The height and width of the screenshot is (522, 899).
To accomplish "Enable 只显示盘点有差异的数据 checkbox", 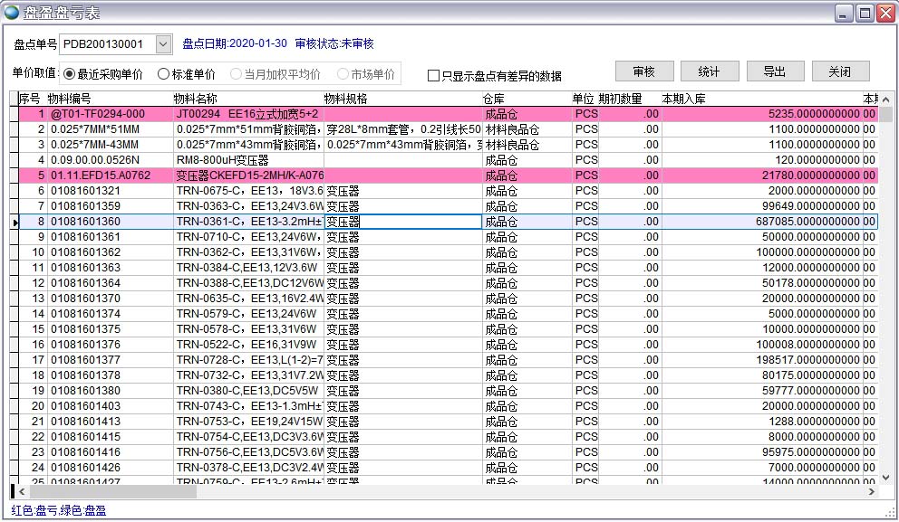I will (x=433, y=76).
